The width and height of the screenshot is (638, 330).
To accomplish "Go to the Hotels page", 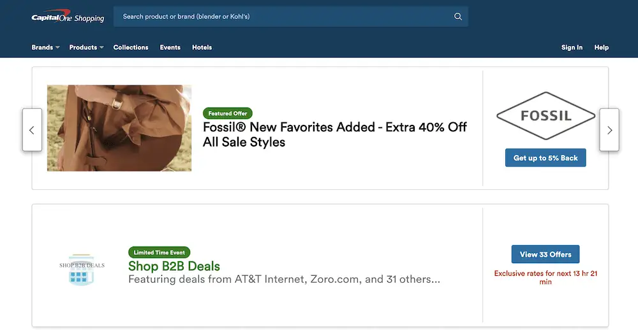I will 202,47.
